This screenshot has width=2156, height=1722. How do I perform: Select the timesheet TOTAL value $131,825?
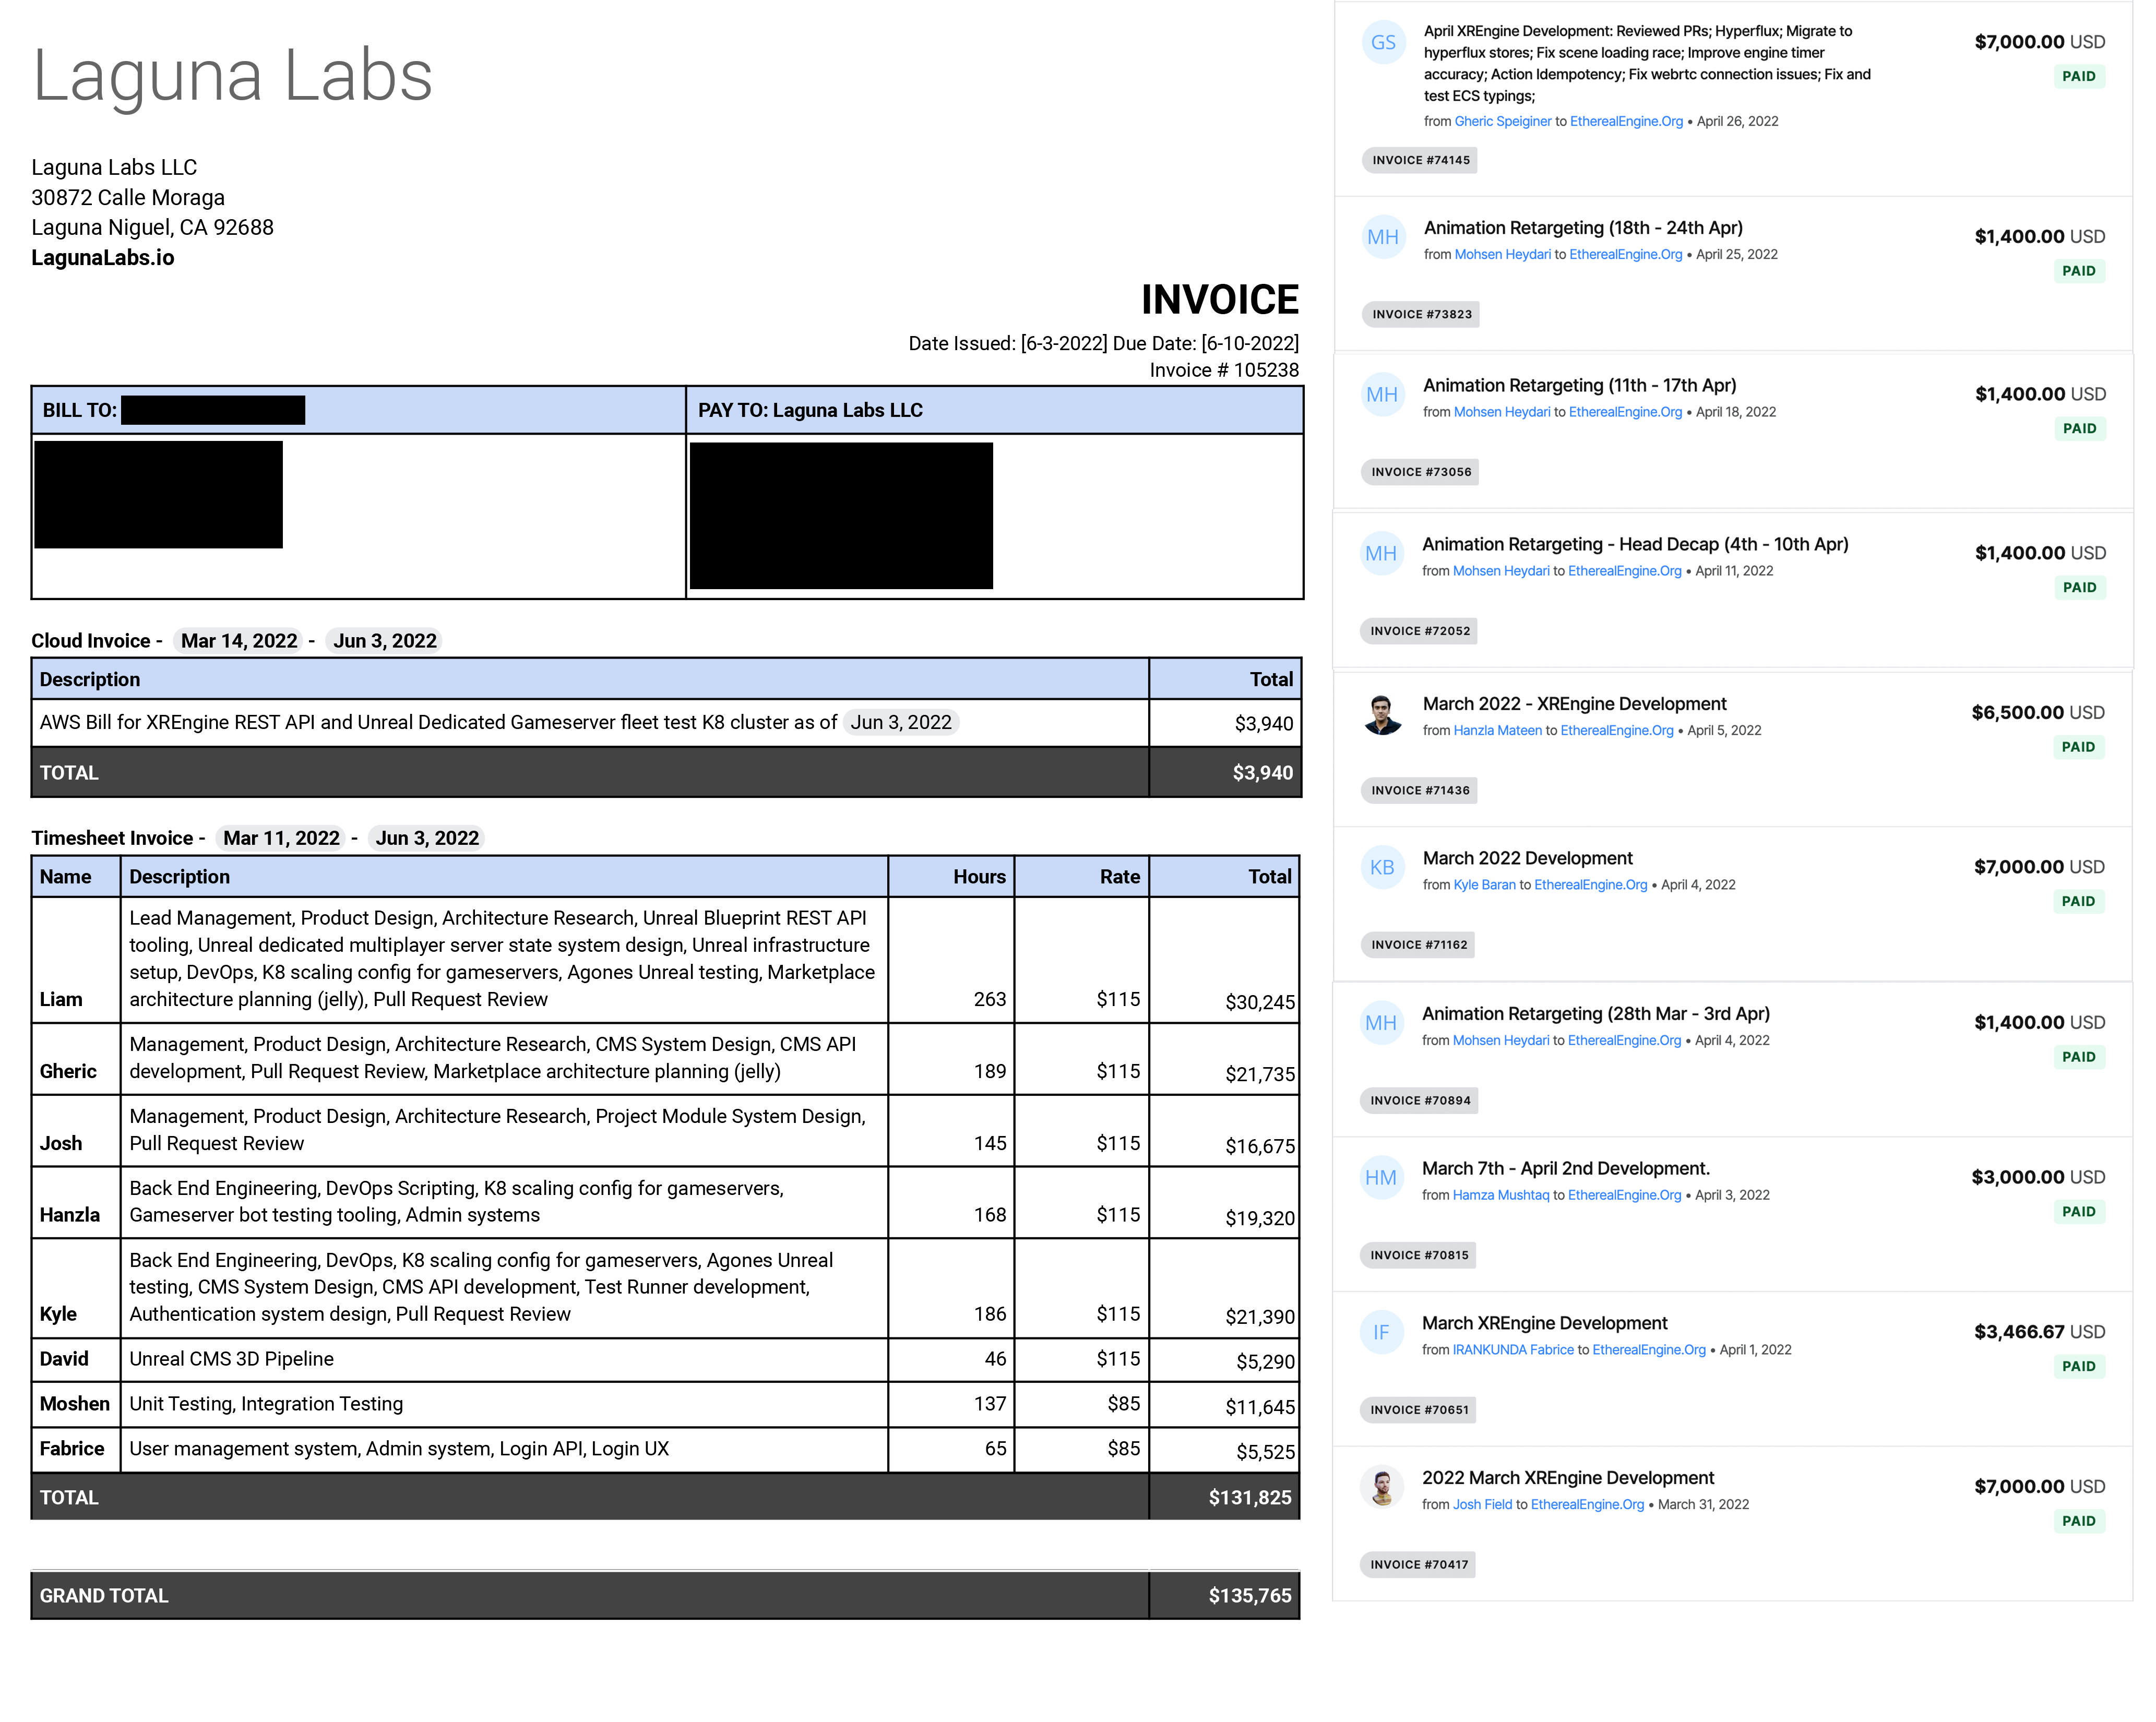(1250, 1498)
